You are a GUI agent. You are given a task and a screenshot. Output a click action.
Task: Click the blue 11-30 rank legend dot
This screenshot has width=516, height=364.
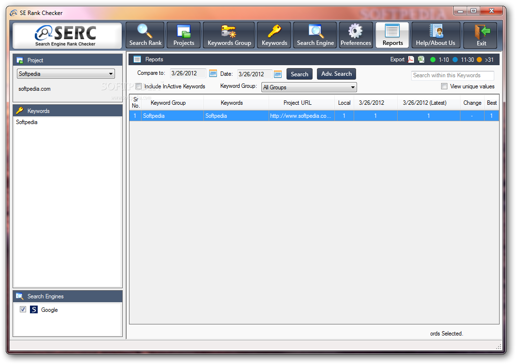[x=455, y=59]
